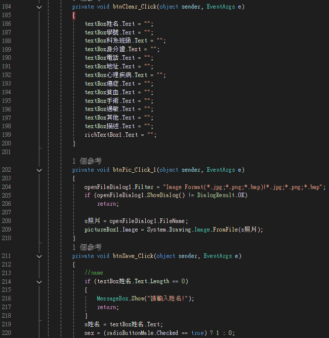Click textBox描述.Text on line 198
The image size is (329, 338).
pyautogui.click(x=110, y=126)
